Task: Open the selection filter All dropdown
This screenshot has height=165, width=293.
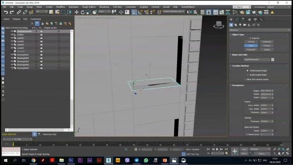Action: [x=42, y=11]
